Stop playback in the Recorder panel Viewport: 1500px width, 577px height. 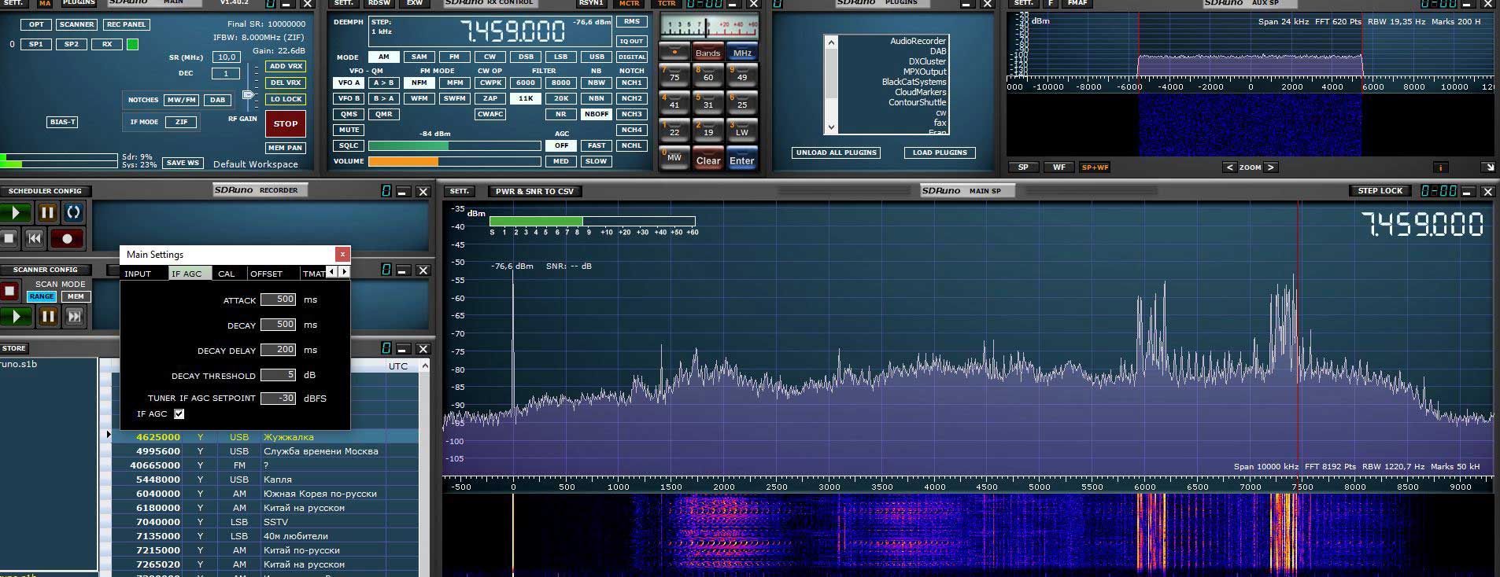coord(9,238)
